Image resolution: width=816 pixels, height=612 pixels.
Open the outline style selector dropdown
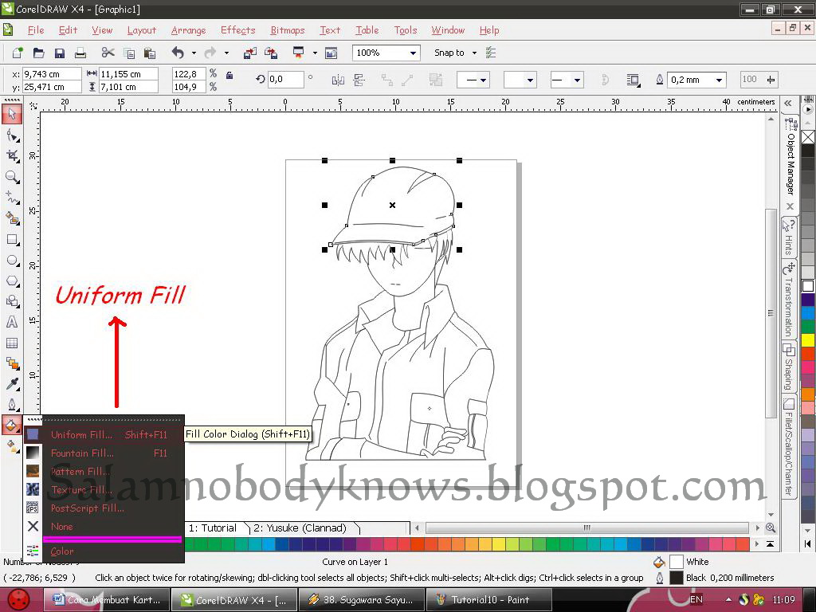click(530, 80)
